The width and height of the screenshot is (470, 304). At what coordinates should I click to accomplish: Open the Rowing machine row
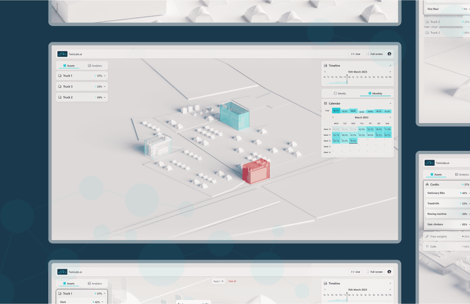[x=447, y=214]
